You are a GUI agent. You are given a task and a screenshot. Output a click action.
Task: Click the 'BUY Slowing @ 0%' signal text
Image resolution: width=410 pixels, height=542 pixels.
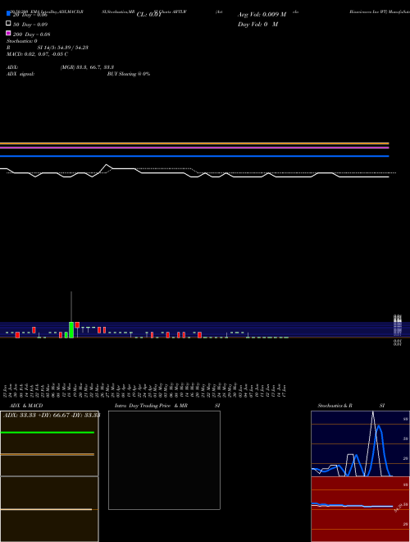coord(129,74)
